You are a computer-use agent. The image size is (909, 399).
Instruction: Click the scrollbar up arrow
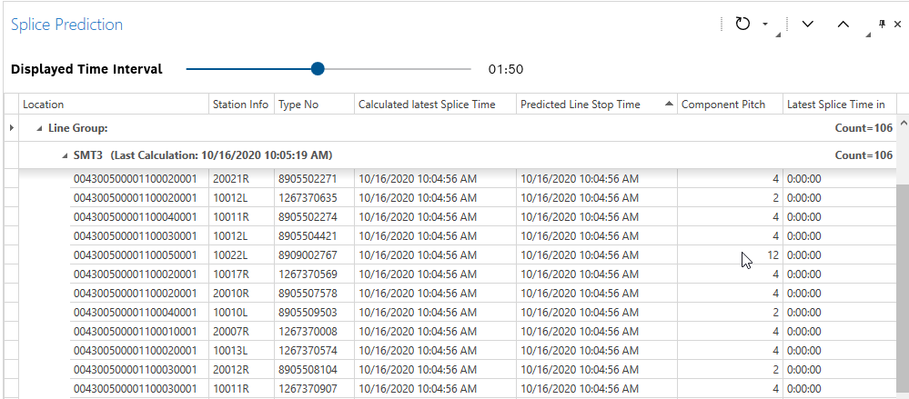[x=903, y=122]
